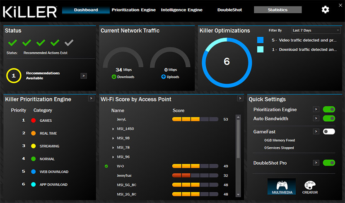This screenshot has width=345, height=203.
Task: Open Killer Prioritization Engine panel arrow
Action: [91, 99]
